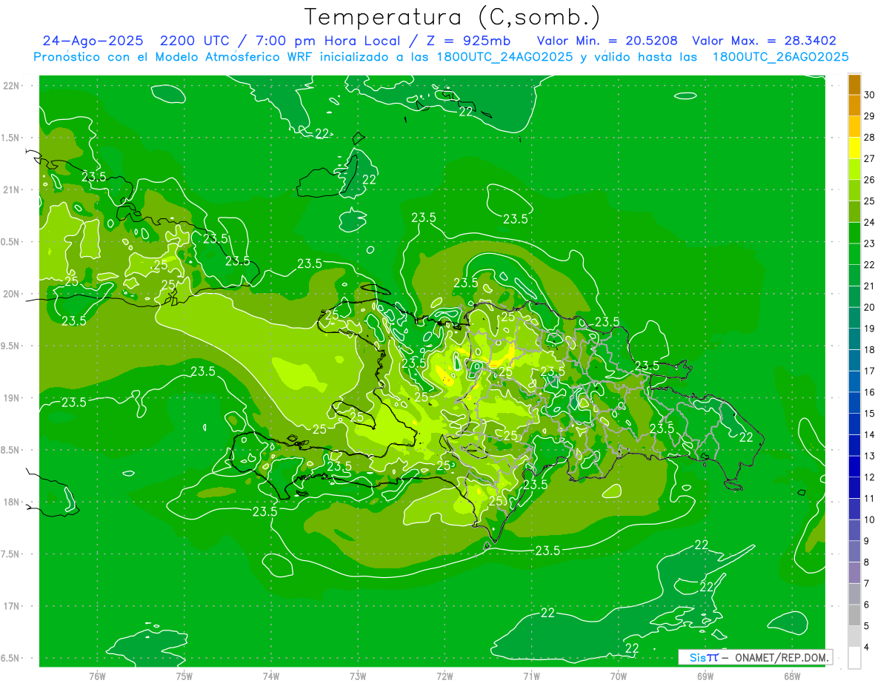Click the '26' value on color scale
Image resolution: width=889 pixels, height=686 pixels.
pos(870,180)
